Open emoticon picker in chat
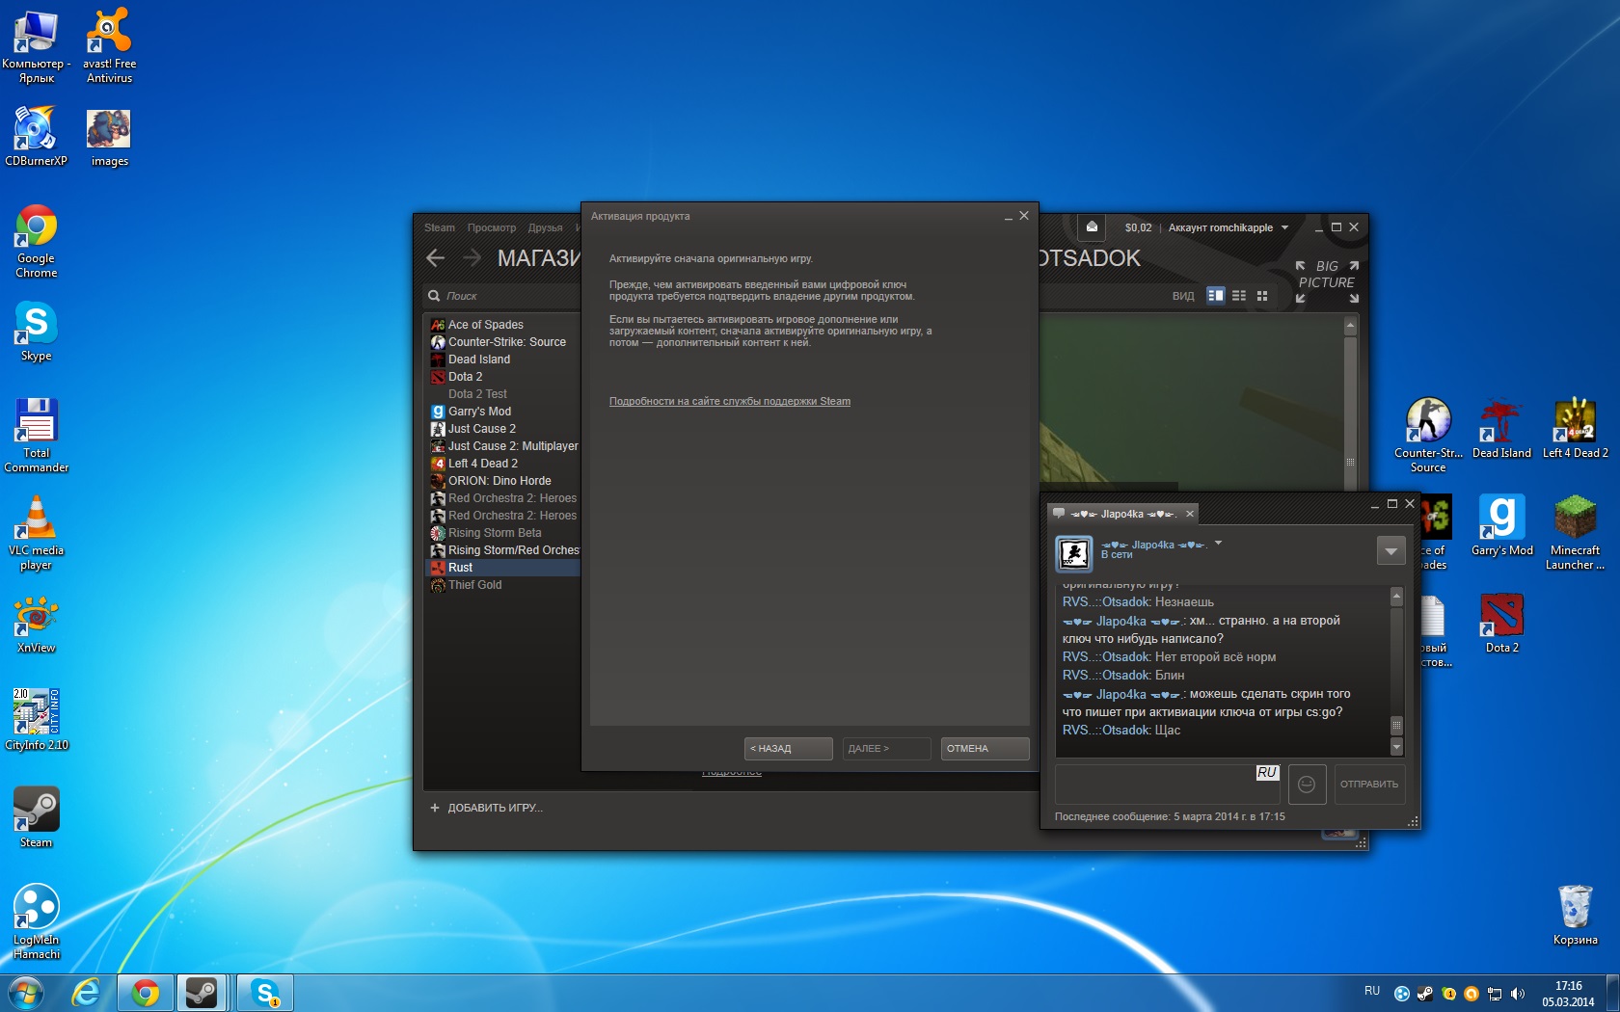Image resolution: width=1620 pixels, height=1012 pixels. tap(1307, 785)
